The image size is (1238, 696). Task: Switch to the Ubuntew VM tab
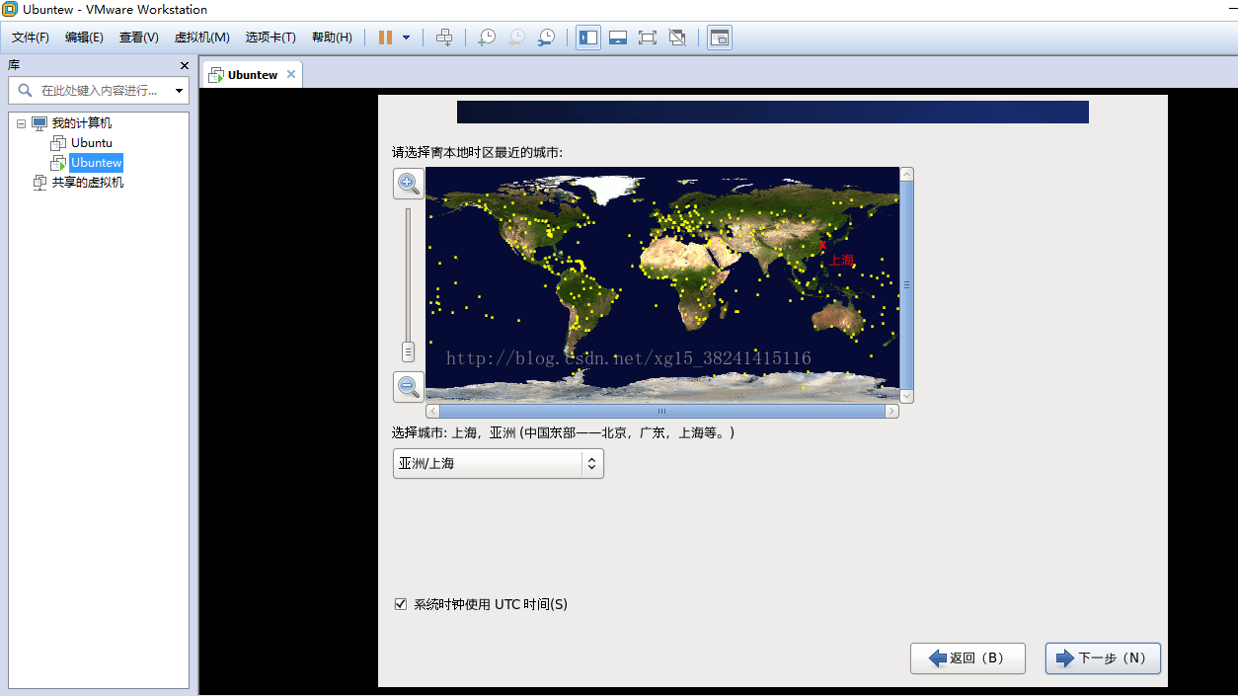253,75
